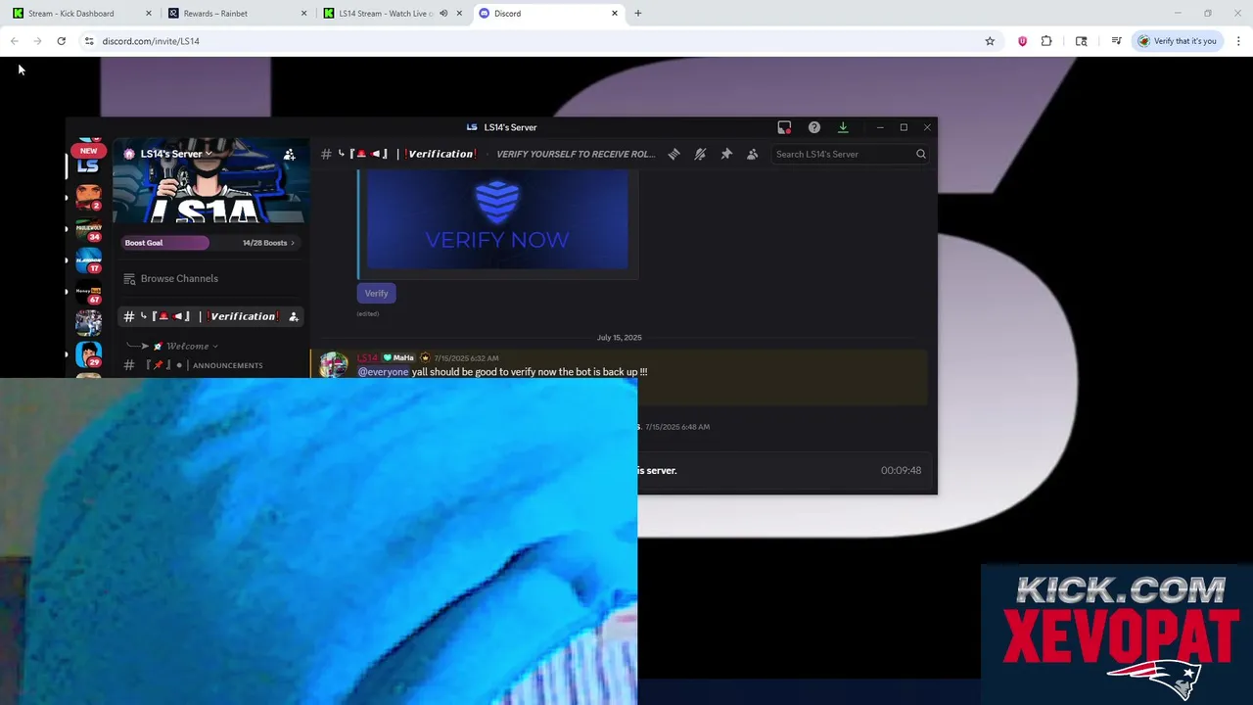Image resolution: width=1253 pixels, height=705 pixels.
Task: Click the site info icon in address bar
Action: tap(89, 41)
